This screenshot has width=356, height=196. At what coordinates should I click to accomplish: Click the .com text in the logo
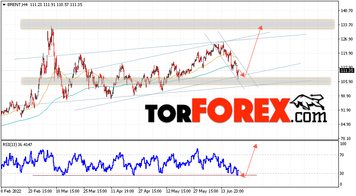point(309,116)
